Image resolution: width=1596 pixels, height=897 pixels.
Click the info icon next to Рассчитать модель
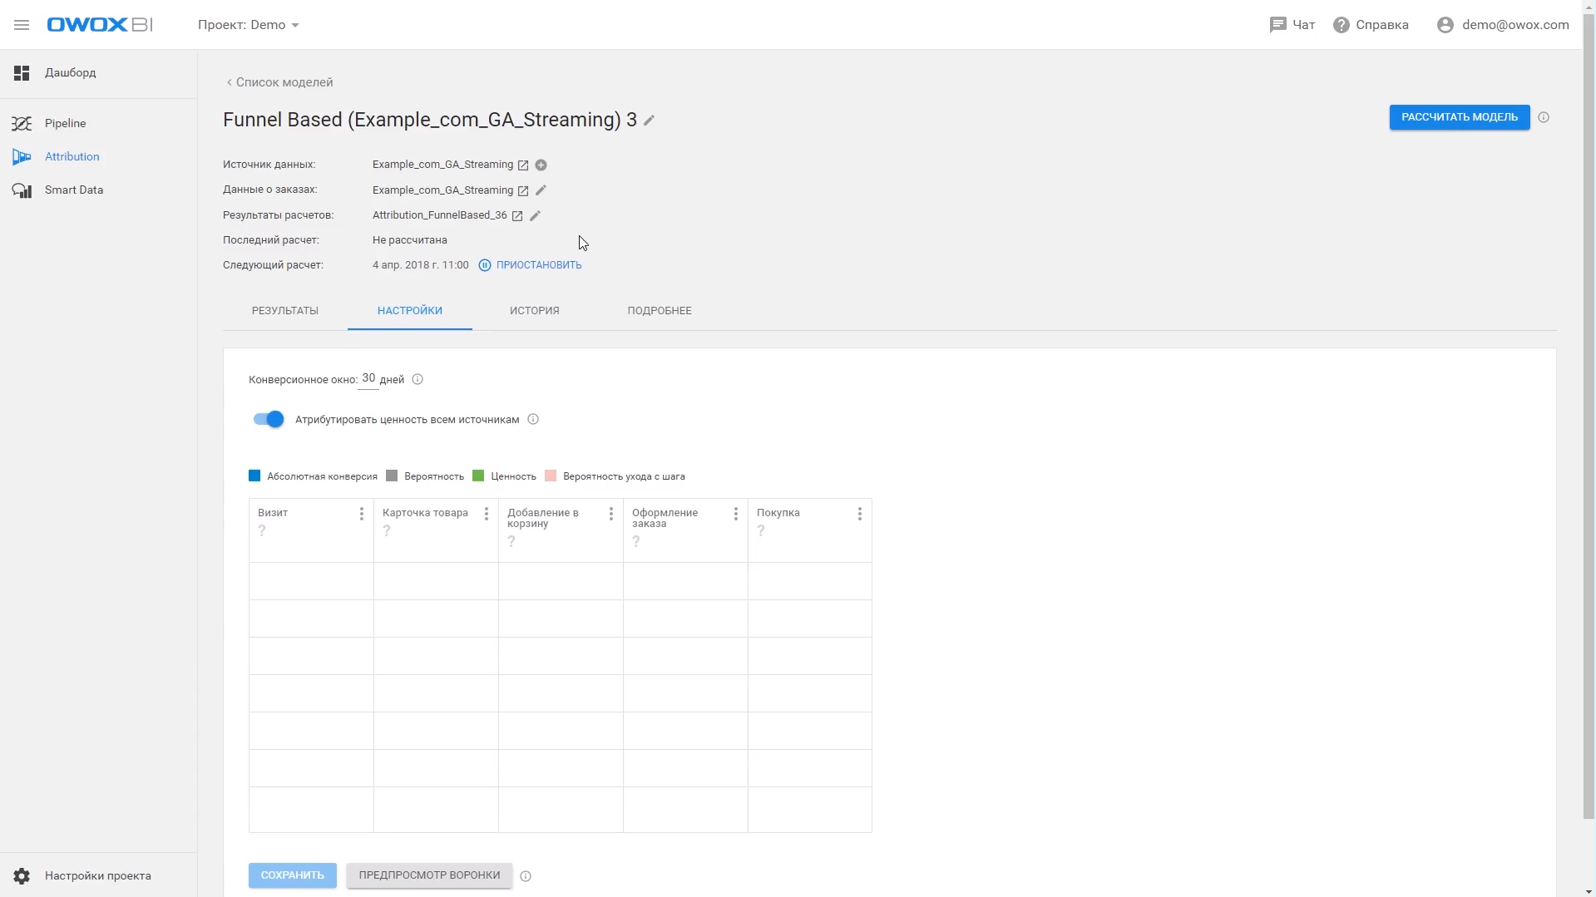click(1544, 117)
